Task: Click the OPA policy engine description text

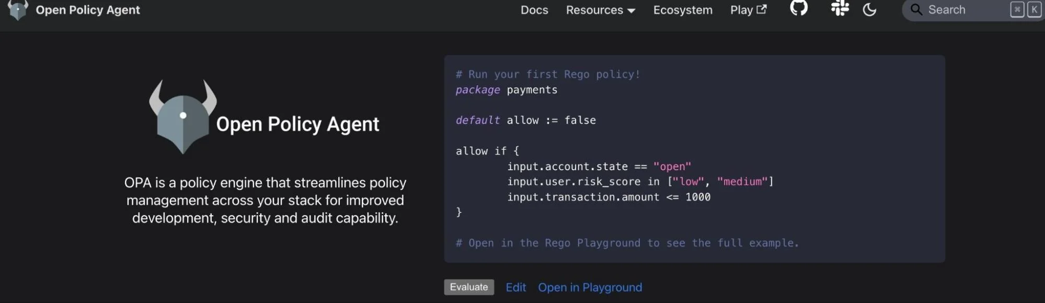Action: (x=265, y=200)
